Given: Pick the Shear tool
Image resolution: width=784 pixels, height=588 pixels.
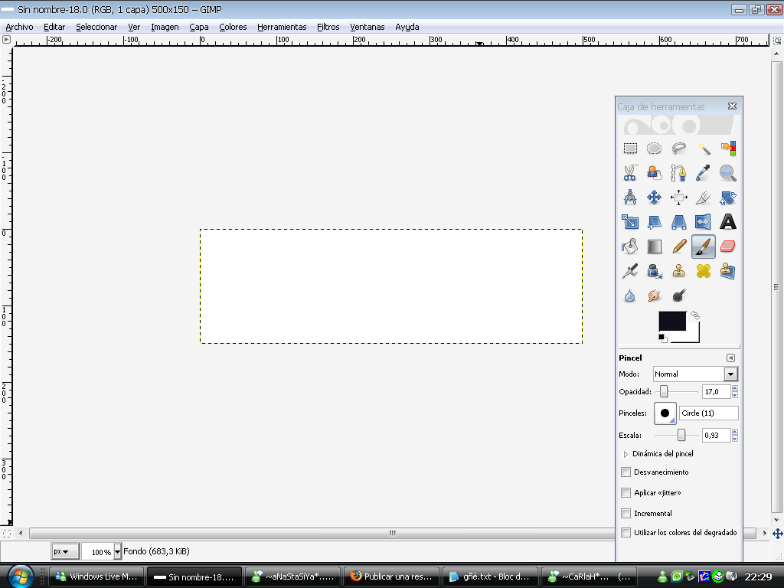Looking at the screenshot, I should click(654, 221).
